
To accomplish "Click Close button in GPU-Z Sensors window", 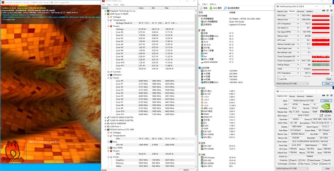I will [x=327, y=84].
